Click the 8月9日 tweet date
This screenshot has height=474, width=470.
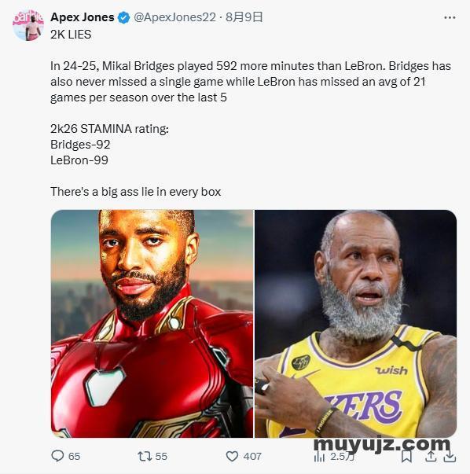click(x=244, y=17)
